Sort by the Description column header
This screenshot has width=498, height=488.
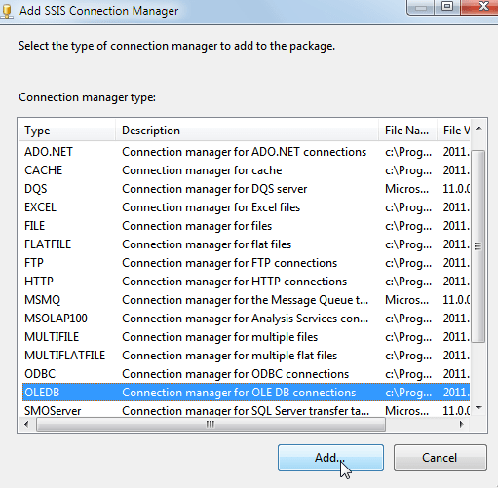(247, 131)
